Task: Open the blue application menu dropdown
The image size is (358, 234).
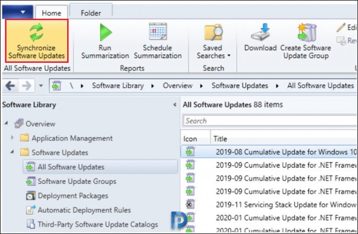Action: click(18, 12)
